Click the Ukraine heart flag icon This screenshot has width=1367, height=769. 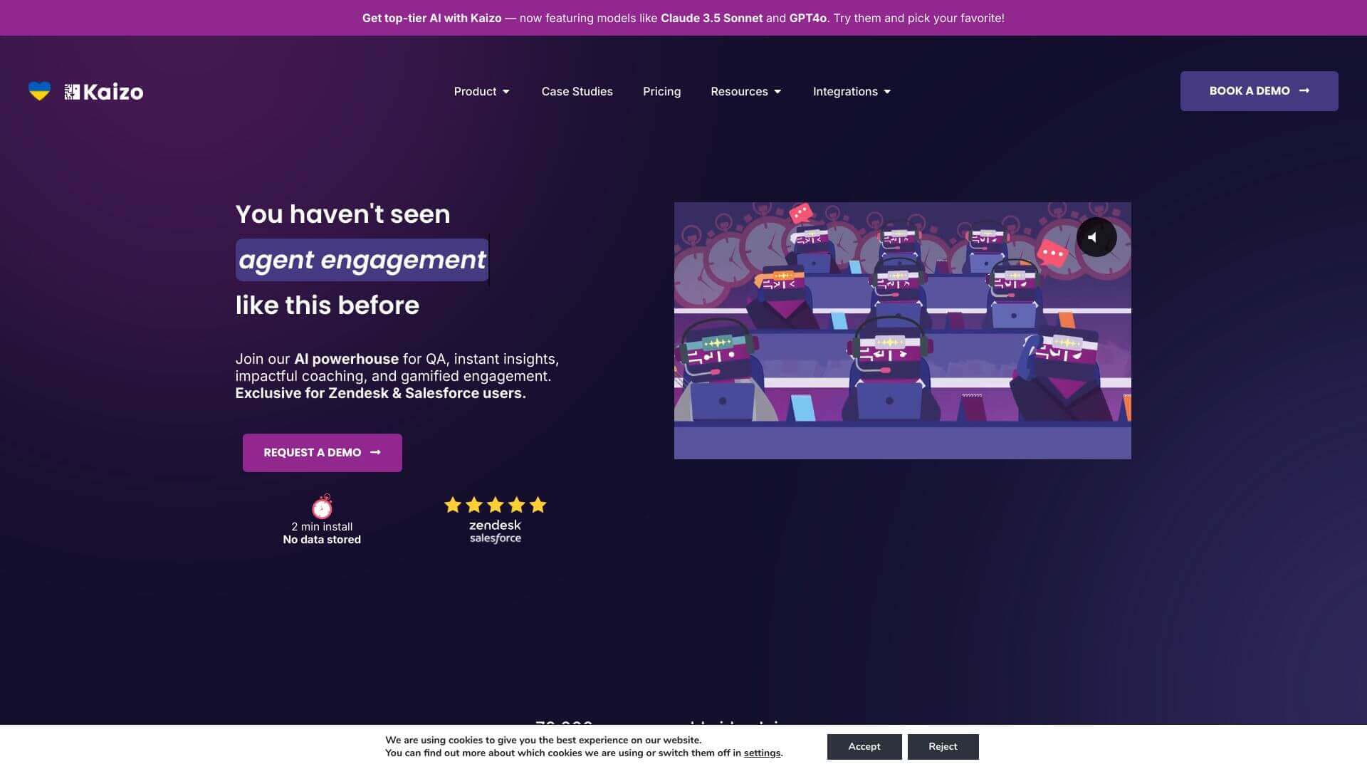tap(38, 90)
